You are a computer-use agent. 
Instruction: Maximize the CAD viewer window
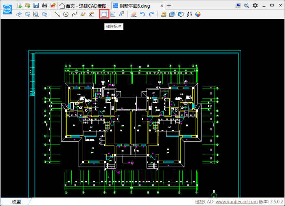click(x=272, y=5)
